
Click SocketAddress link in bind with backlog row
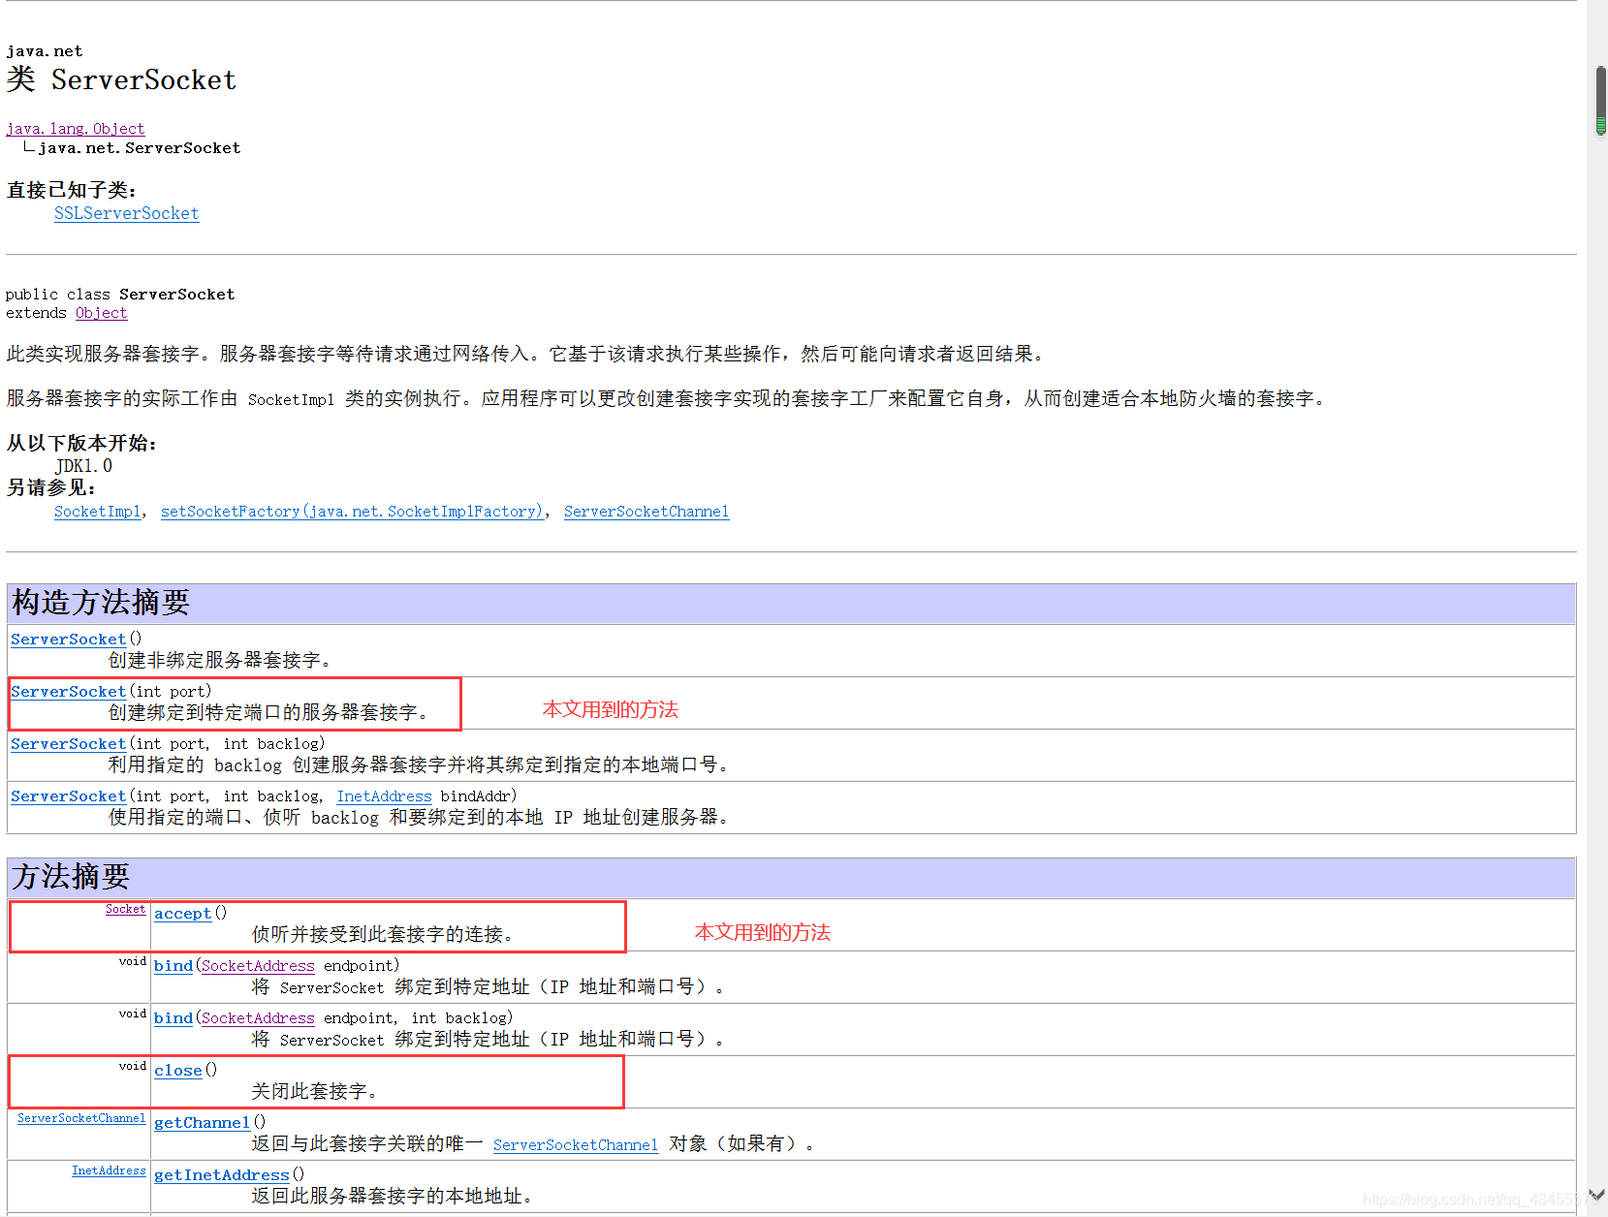258,1018
